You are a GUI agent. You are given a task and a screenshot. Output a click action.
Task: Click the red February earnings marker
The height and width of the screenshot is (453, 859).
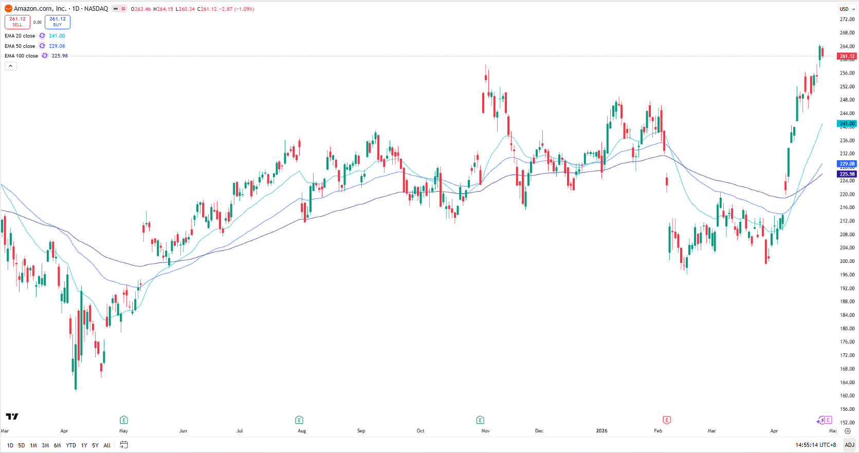pos(667,420)
